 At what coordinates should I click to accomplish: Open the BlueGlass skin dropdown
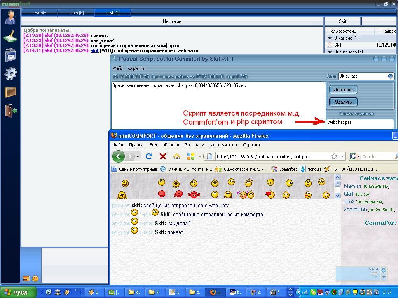(390, 76)
